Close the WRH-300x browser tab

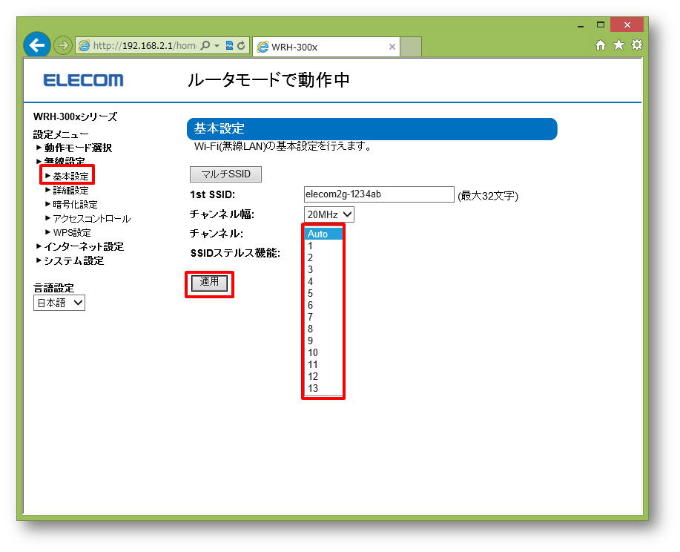click(392, 47)
